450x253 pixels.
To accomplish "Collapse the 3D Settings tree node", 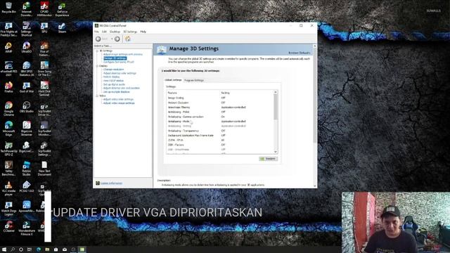I will [97, 51].
